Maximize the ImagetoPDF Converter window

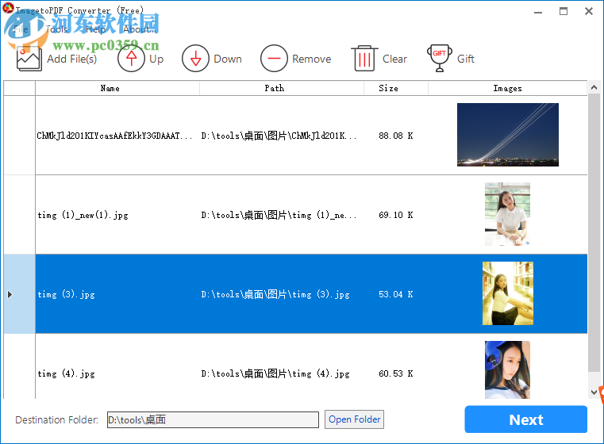click(x=564, y=11)
